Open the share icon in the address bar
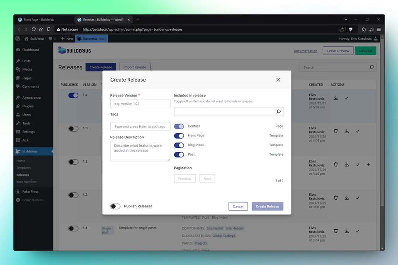Image resolution: width=398 pixels, height=265 pixels. pos(341,29)
